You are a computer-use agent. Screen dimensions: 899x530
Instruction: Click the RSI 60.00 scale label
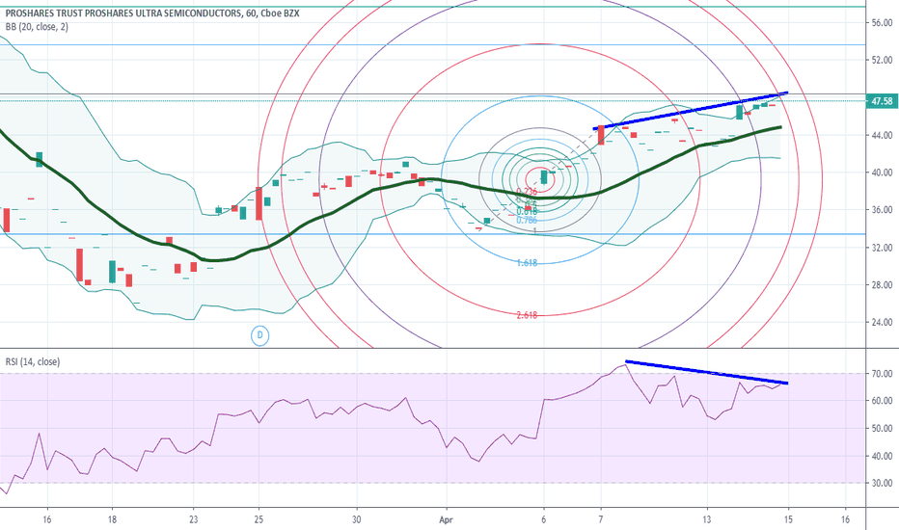882,401
